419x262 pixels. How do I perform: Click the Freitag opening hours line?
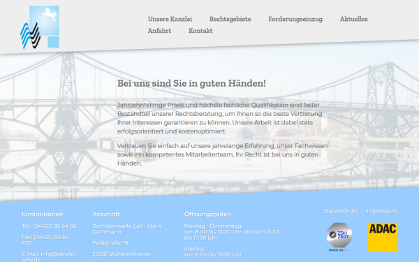[x=213, y=252]
